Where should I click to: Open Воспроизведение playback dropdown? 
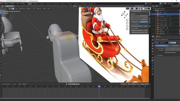[7, 84]
